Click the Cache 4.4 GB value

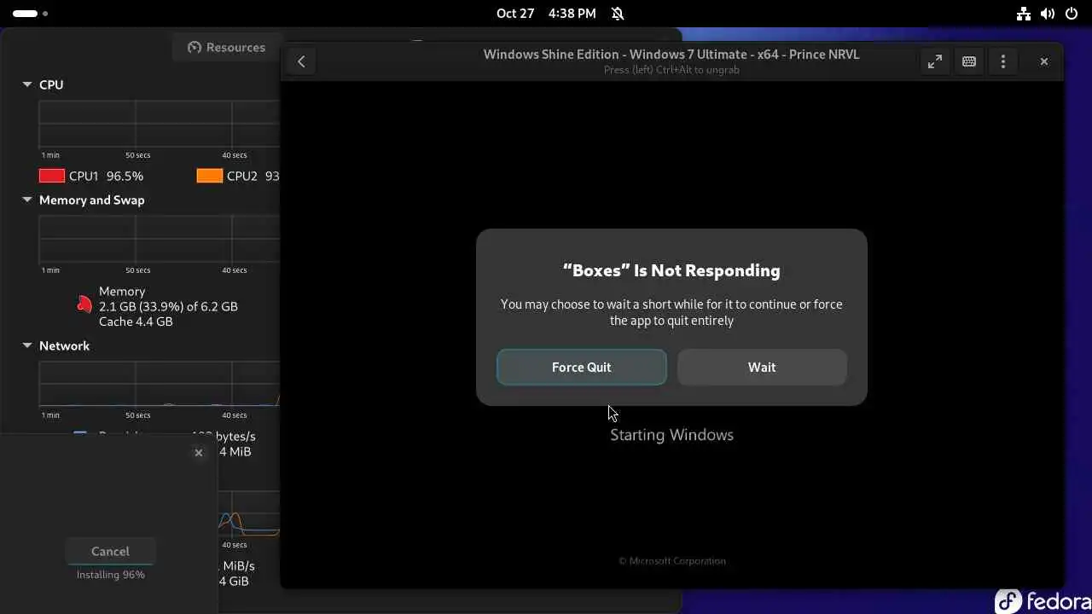tap(136, 321)
